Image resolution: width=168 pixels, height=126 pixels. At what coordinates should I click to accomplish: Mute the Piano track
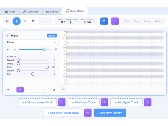click(x=8, y=49)
